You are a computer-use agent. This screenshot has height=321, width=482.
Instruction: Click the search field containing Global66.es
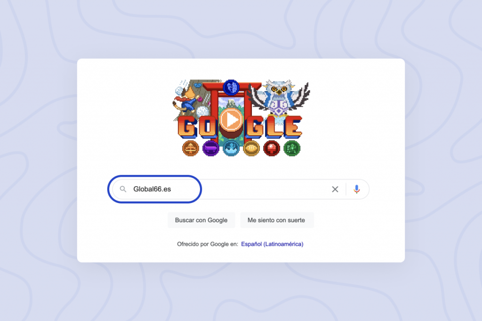pyautogui.click(x=241, y=189)
